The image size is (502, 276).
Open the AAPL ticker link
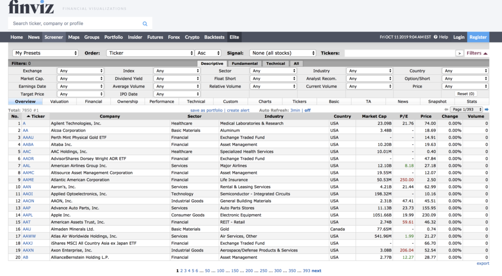27,215
